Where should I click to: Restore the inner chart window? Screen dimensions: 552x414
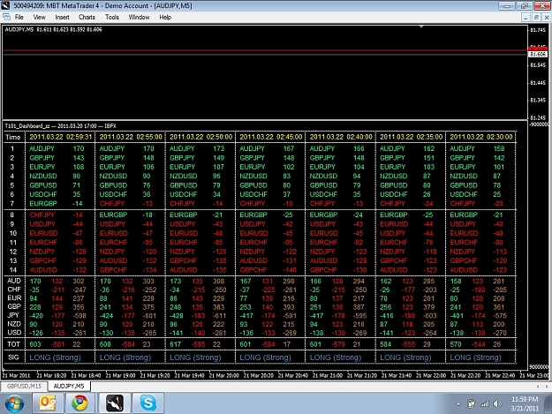pyautogui.click(x=536, y=18)
